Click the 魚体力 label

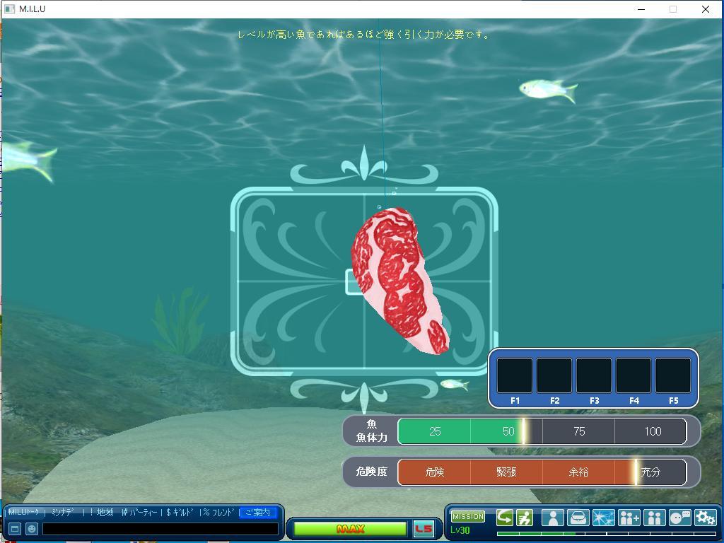pos(371,437)
